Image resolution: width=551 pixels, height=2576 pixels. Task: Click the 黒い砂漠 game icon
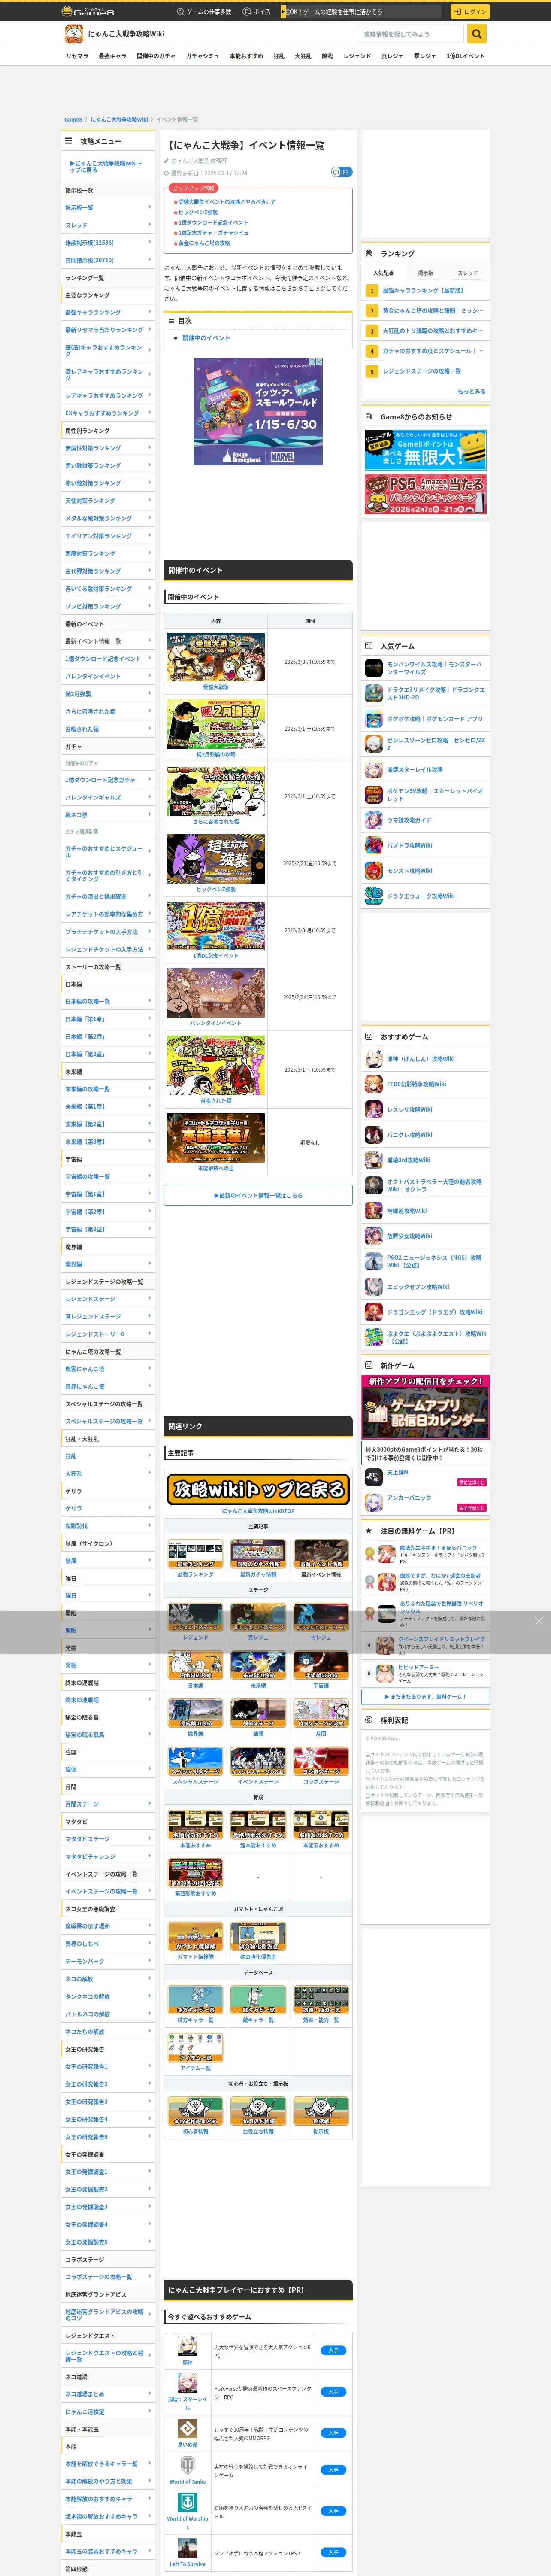click(x=187, y=2429)
